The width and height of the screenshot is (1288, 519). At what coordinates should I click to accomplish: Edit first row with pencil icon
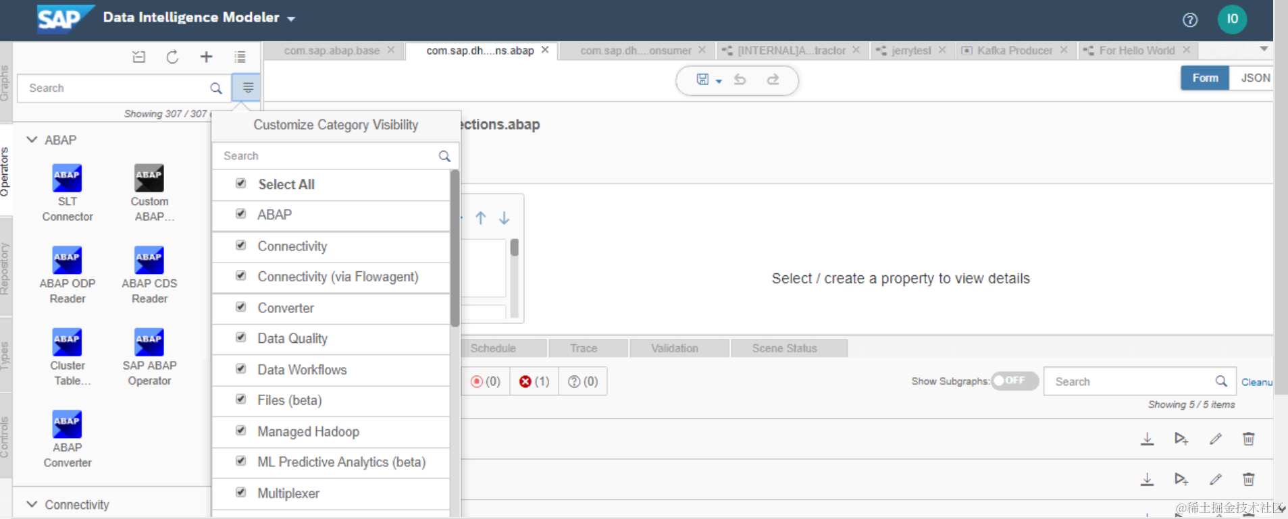[1216, 439]
